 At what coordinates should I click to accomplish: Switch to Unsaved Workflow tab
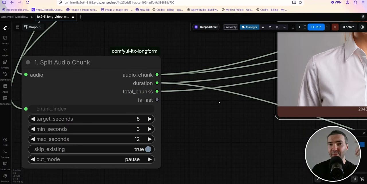tap(14, 17)
